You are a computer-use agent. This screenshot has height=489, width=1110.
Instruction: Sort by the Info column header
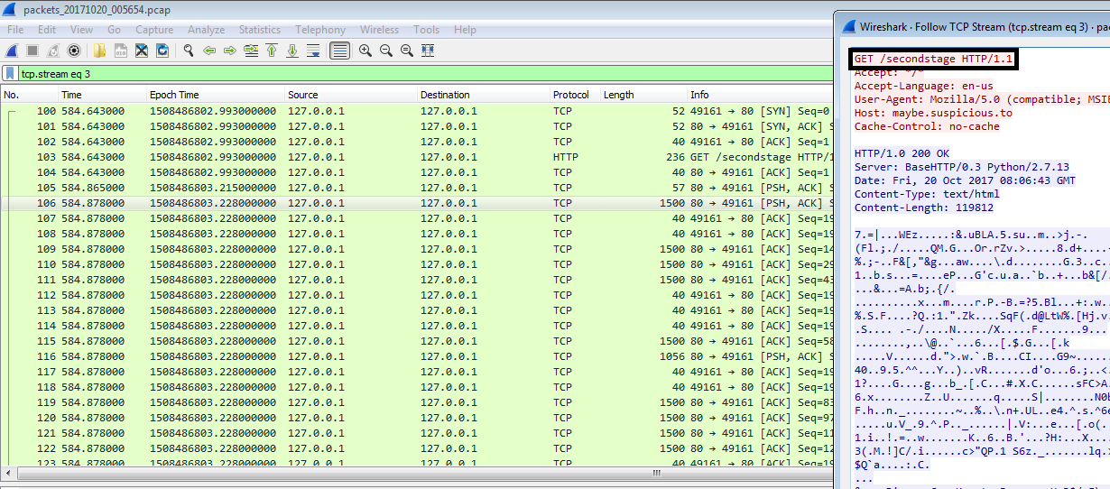click(x=760, y=95)
